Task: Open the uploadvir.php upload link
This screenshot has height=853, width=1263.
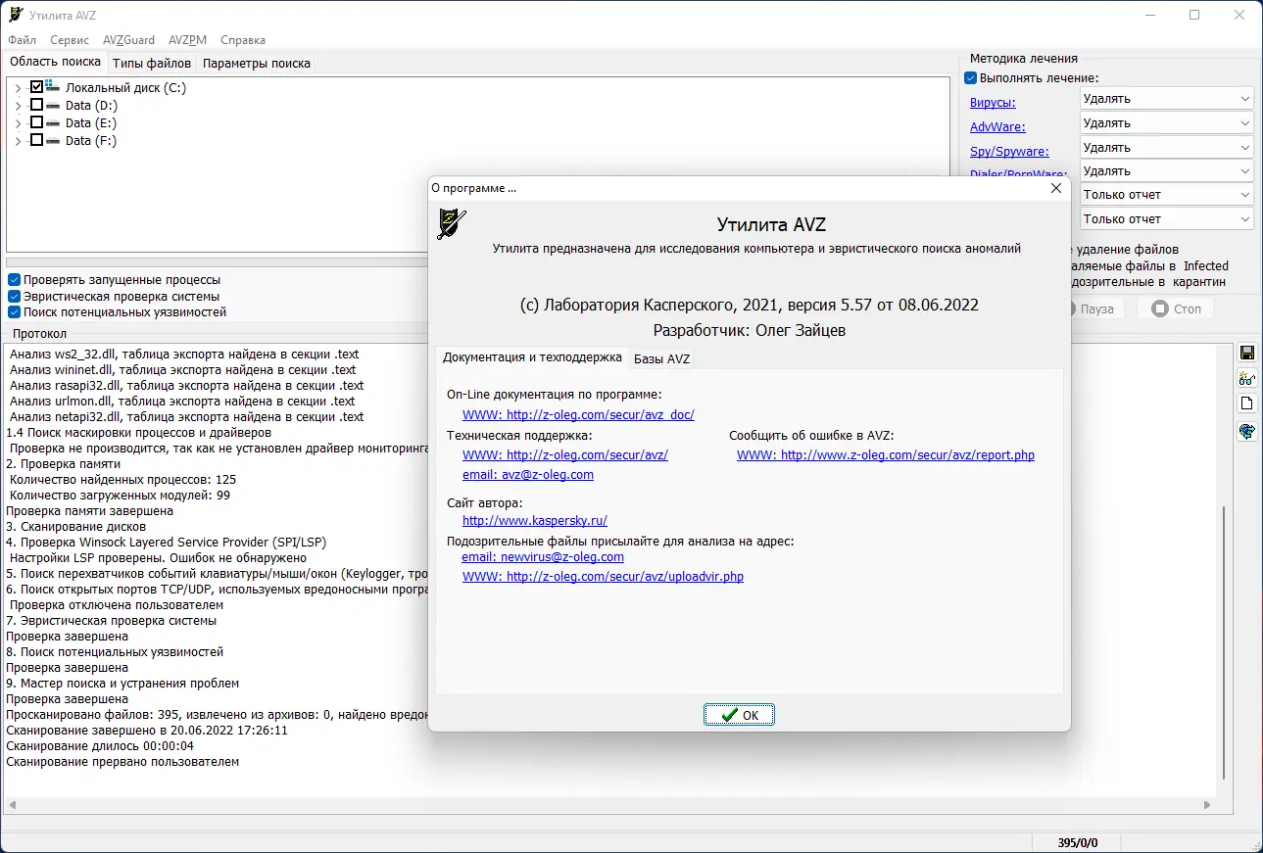Action: click(603, 577)
